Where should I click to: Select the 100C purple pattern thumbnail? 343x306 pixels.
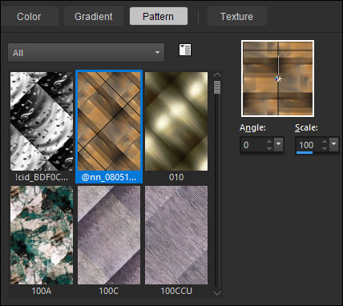click(109, 236)
